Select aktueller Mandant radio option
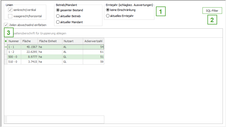Screen dimensions: 226x127 coord(58,22)
